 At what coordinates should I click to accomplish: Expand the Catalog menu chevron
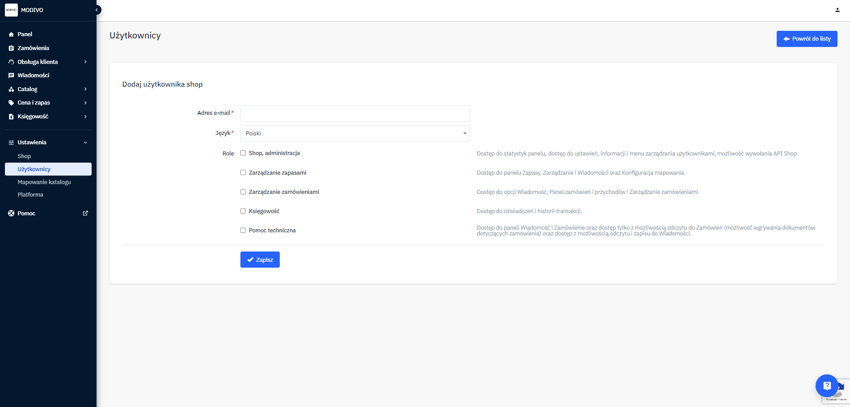(x=85, y=89)
